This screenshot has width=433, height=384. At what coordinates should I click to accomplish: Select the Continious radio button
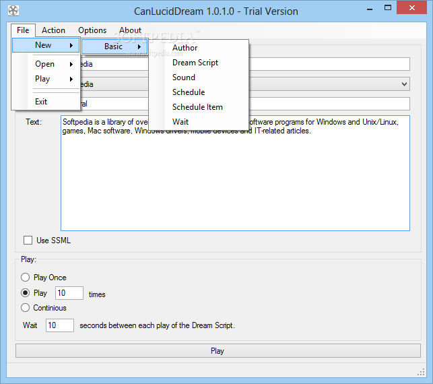25,308
